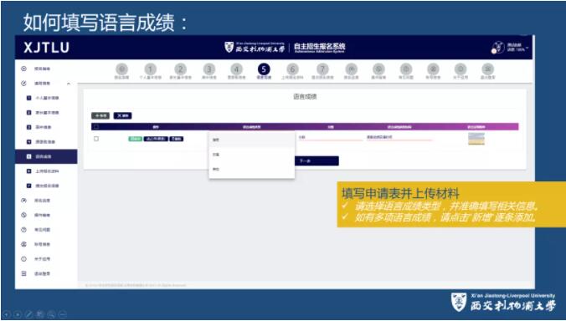Screen dimensions: 566x321
Task: Click the 常见问题 icon in the sidebar
Action: pos(23,230)
